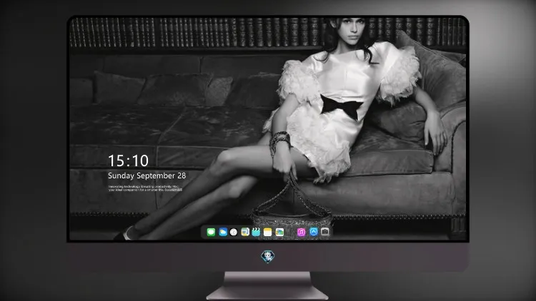The width and height of the screenshot is (536, 301).
Task: Launch the pink iTunes music app
Action: pos(301,232)
